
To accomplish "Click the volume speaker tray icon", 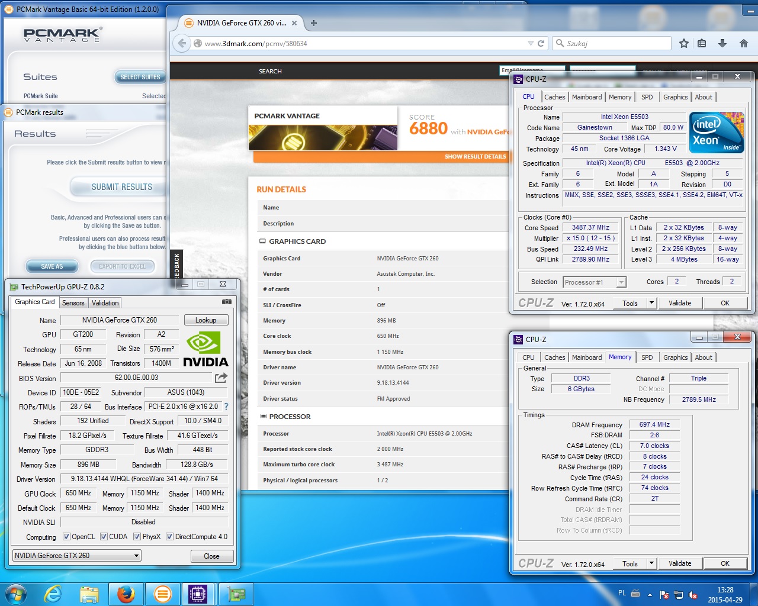I will pyautogui.click(x=692, y=595).
